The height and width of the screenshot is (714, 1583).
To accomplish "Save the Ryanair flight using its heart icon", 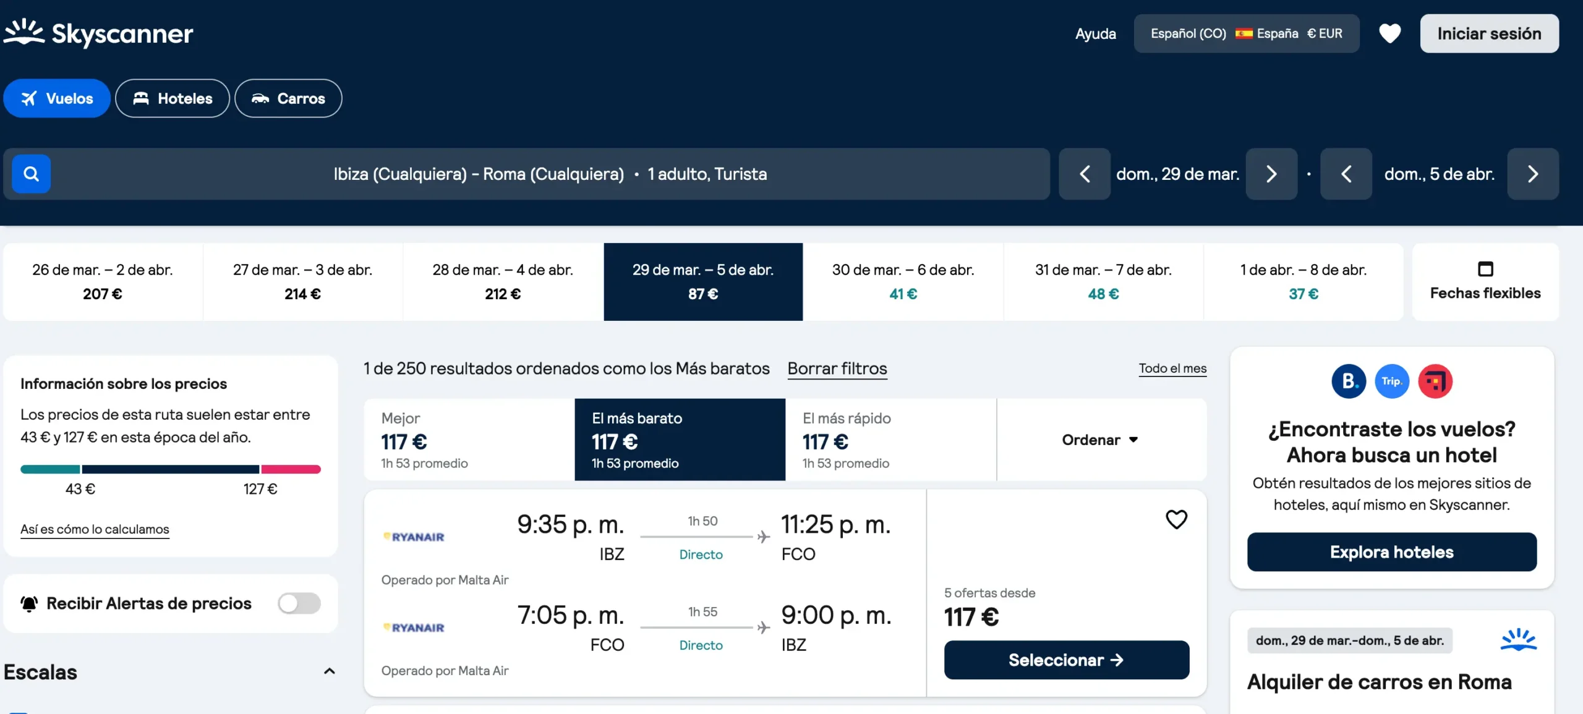I will pos(1177,519).
